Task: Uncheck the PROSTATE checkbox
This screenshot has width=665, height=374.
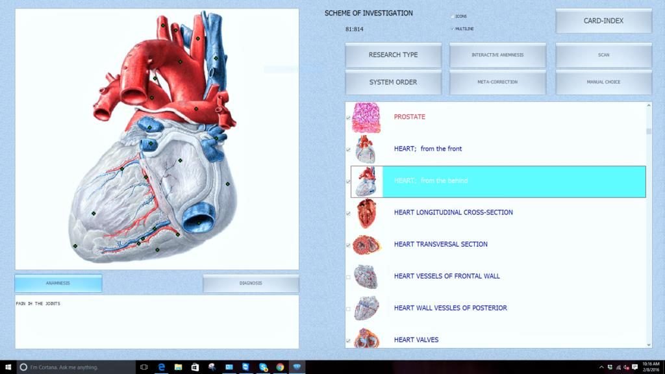Action: click(348, 118)
